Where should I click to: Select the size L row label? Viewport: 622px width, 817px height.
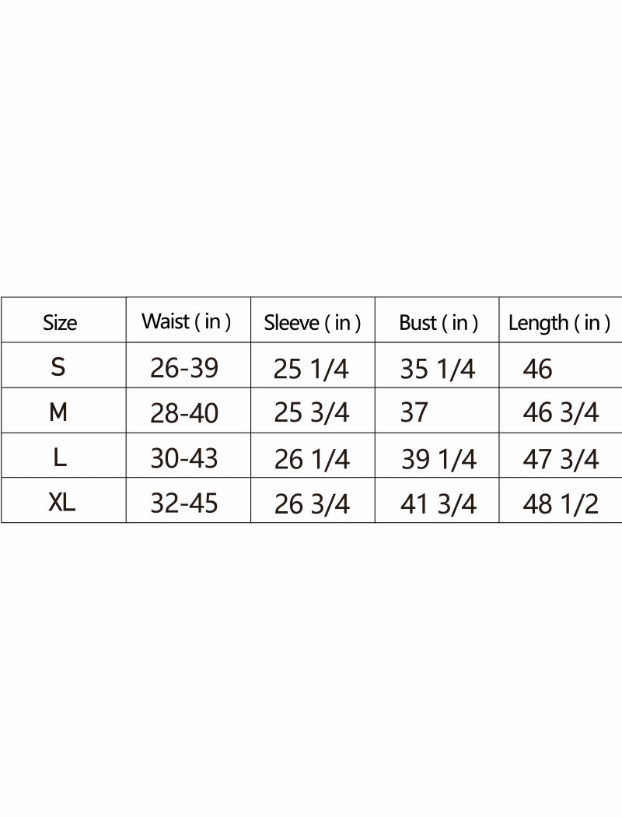[x=60, y=458]
